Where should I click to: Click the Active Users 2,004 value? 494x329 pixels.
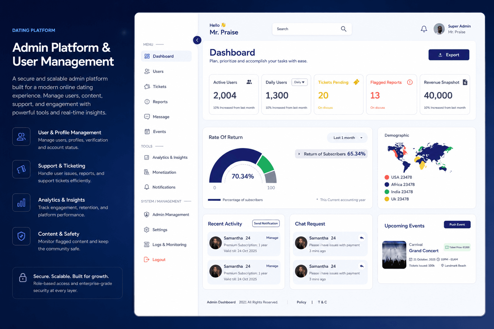click(225, 95)
